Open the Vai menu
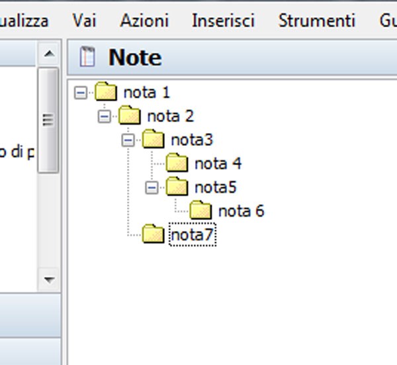The image size is (397, 365). click(84, 20)
